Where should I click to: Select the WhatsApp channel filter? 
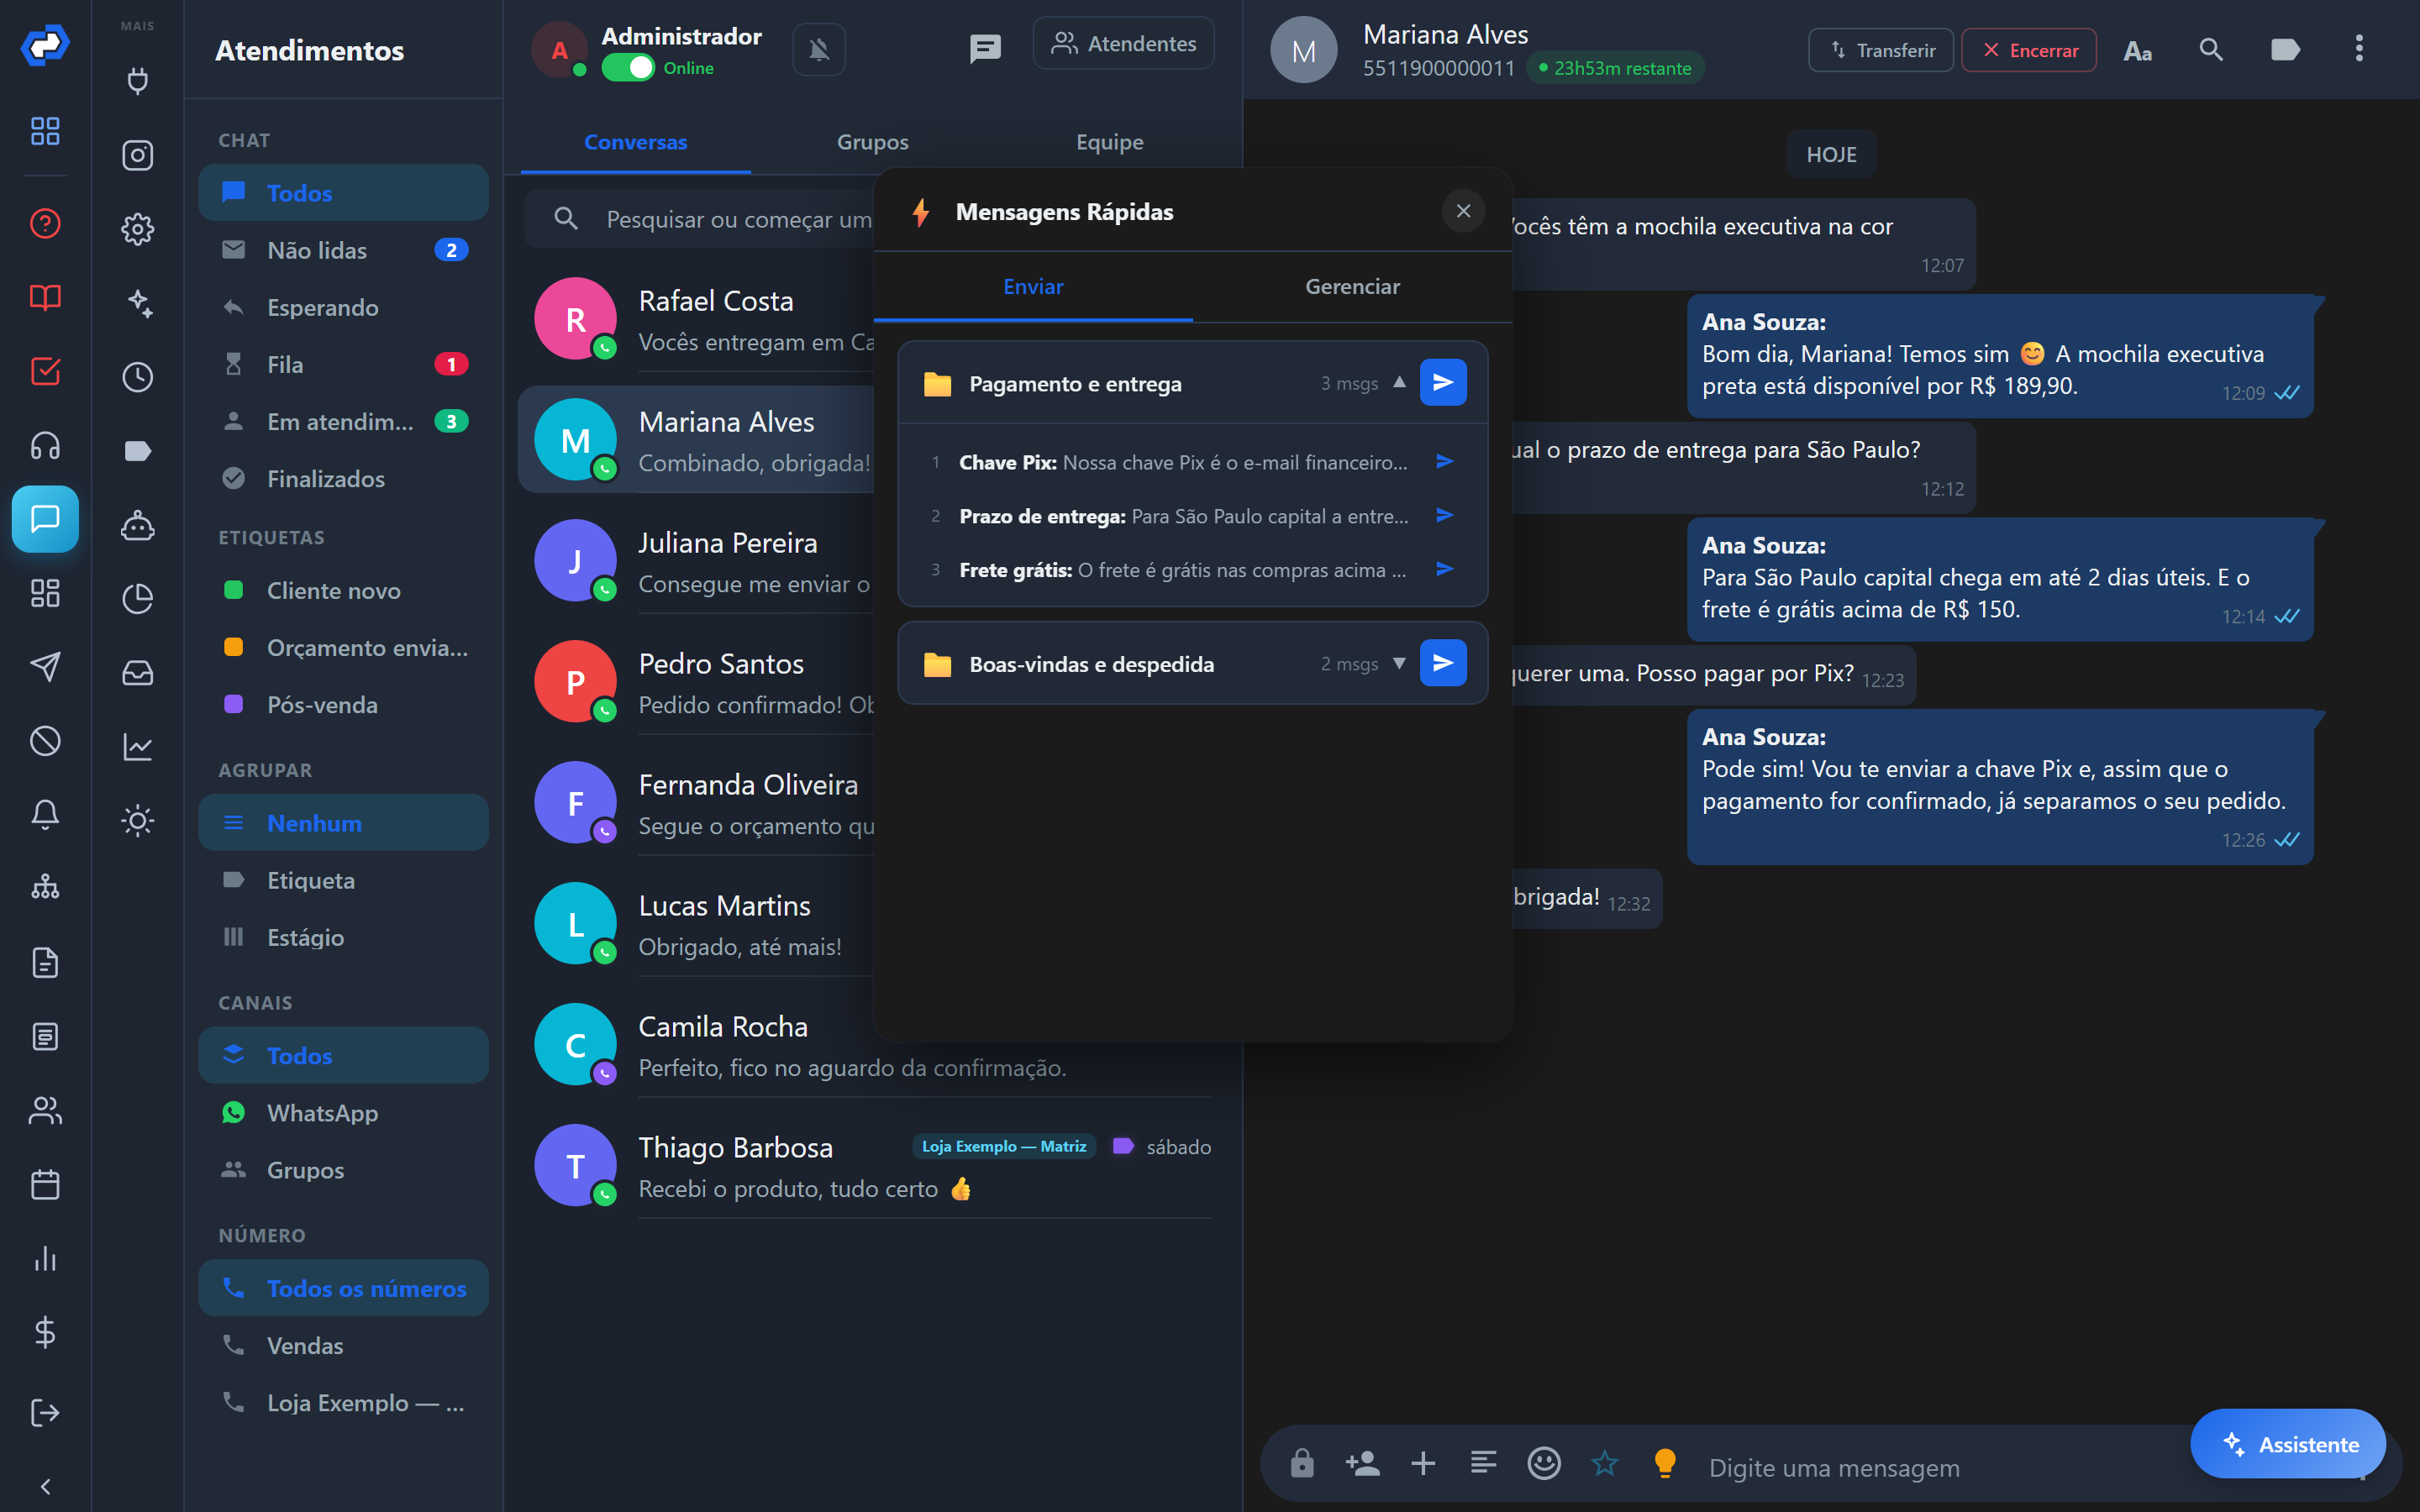click(x=343, y=1113)
